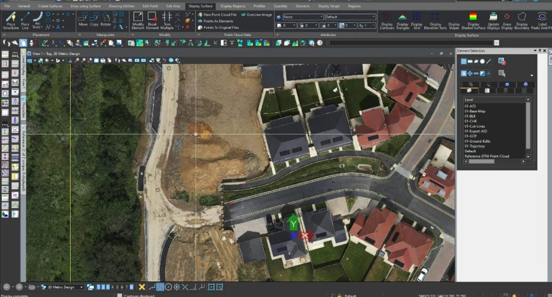This screenshot has width=552, height=297.
Task: Select circle center snap icon in bottom bar
Action: pos(168,287)
